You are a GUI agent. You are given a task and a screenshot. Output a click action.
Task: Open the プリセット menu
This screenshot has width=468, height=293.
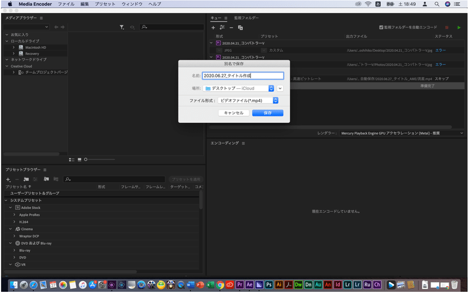[x=105, y=4]
